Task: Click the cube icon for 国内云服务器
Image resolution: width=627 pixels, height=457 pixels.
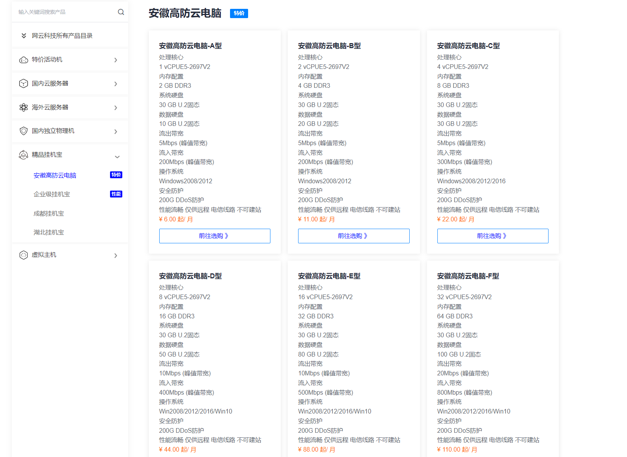Action: tap(23, 84)
